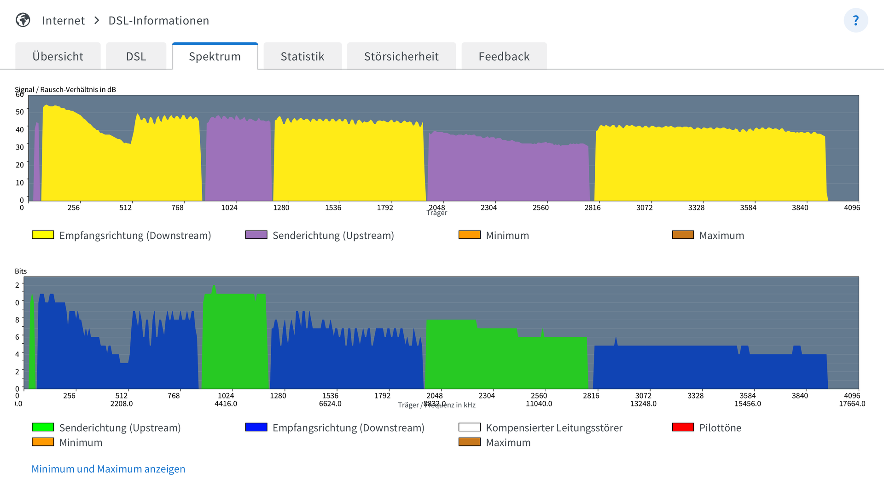Open the help question mark button
Image resolution: width=884 pixels, height=497 pixels.
click(855, 20)
